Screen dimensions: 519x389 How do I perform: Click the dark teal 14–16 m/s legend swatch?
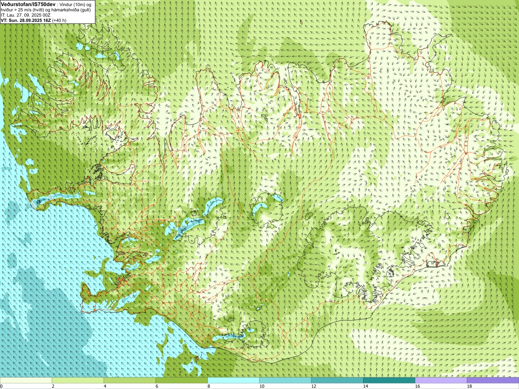point(389,380)
